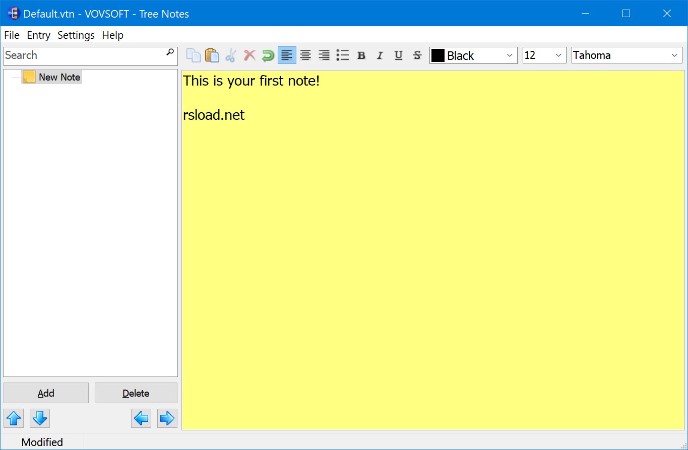Click the text "This is your first note!"
688x450 pixels.
[x=252, y=81]
